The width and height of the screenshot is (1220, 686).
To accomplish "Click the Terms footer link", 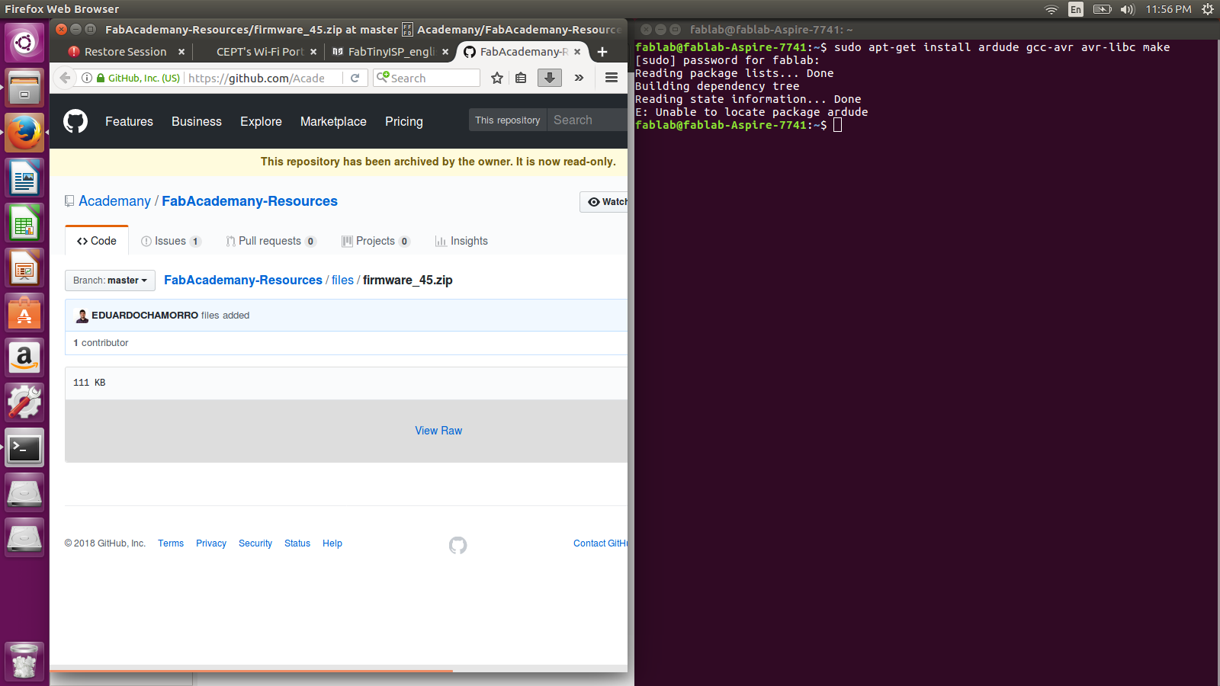I will tap(171, 543).
